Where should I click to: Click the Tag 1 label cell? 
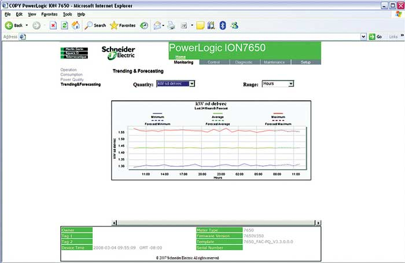point(77,236)
